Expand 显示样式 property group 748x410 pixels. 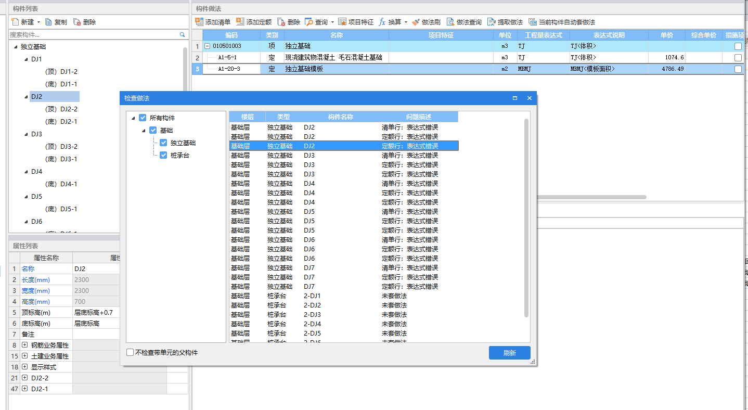25,367
